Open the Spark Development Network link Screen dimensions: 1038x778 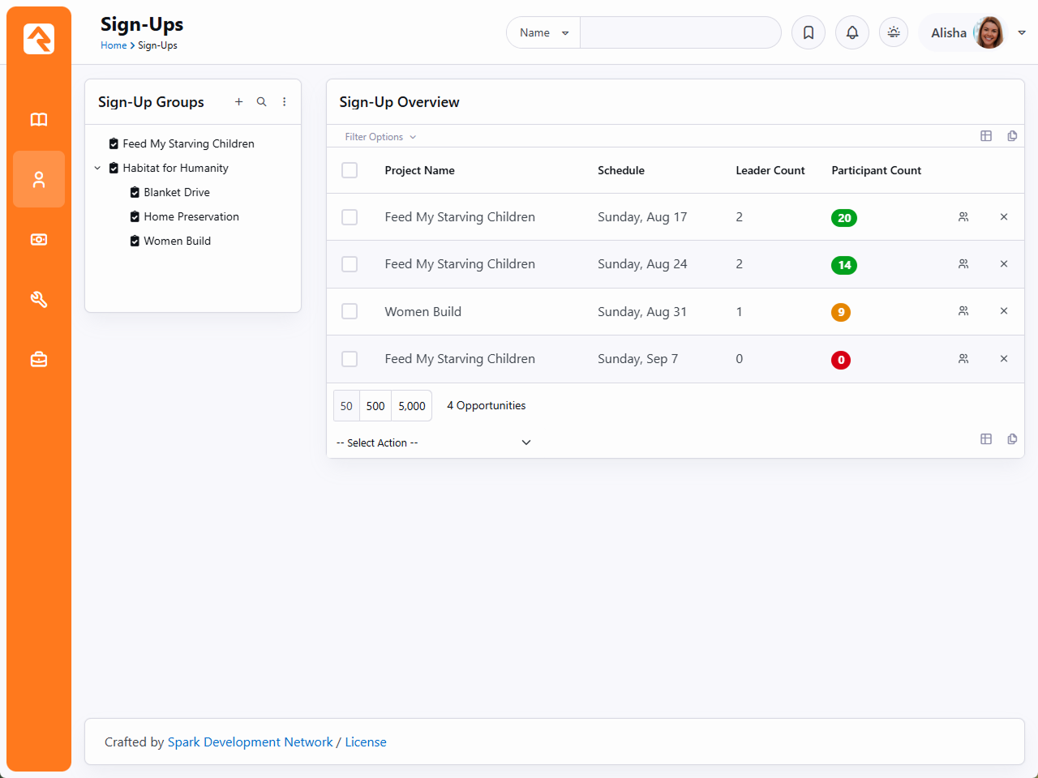coord(250,742)
